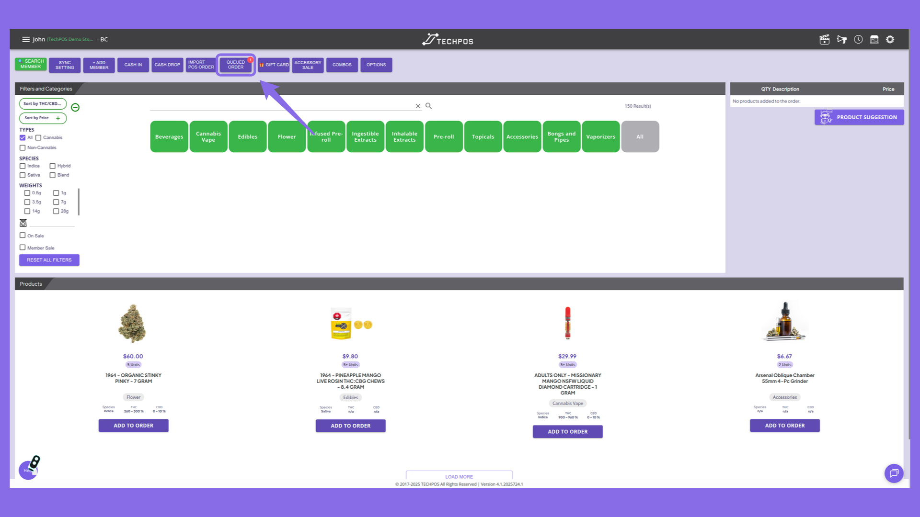Clear the product search with X icon
Screen dimensions: 920x517
(x=418, y=106)
